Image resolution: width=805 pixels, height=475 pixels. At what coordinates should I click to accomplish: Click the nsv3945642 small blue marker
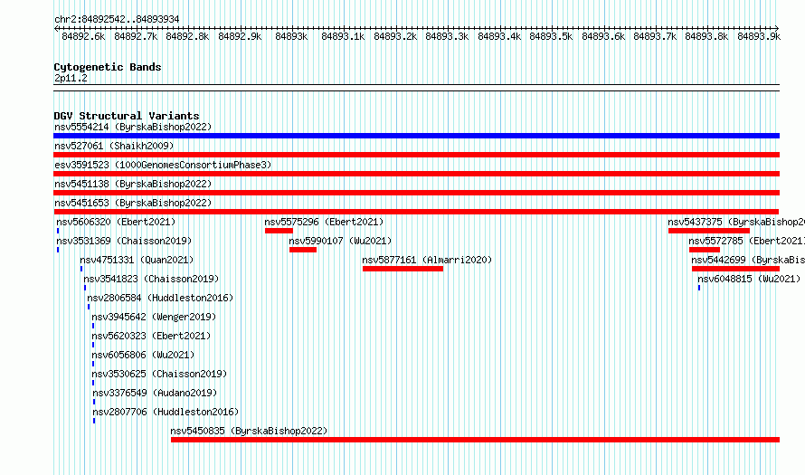point(93,326)
